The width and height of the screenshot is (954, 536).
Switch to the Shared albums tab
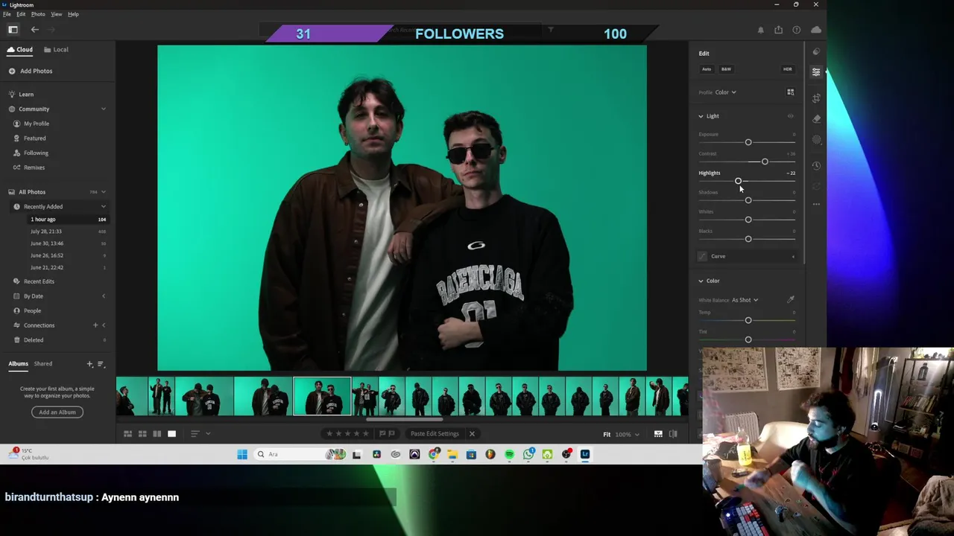(x=43, y=364)
